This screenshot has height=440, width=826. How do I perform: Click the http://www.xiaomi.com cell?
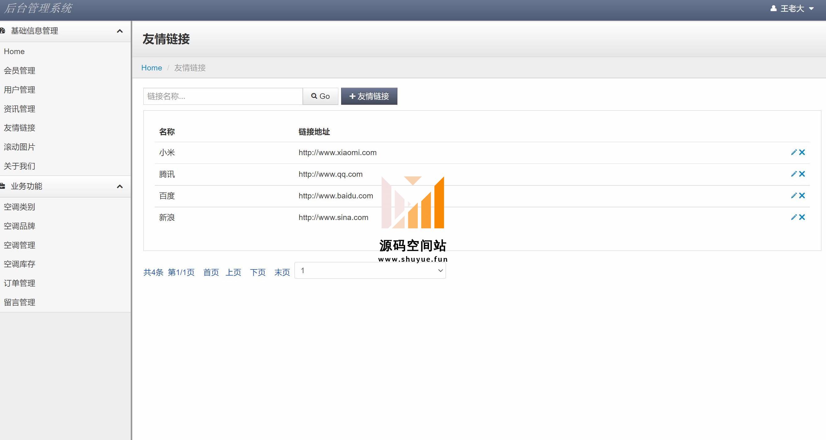pyautogui.click(x=338, y=152)
